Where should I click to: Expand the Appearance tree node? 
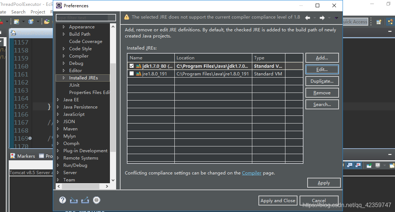click(x=64, y=27)
